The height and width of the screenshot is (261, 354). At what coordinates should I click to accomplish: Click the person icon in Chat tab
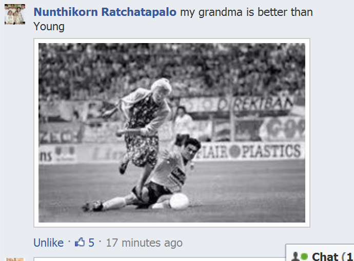pyautogui.click(x=296, y=257)
